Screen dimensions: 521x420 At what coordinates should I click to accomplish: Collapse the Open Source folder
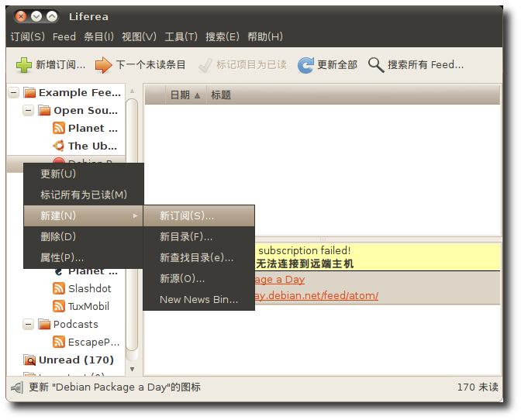28,110
